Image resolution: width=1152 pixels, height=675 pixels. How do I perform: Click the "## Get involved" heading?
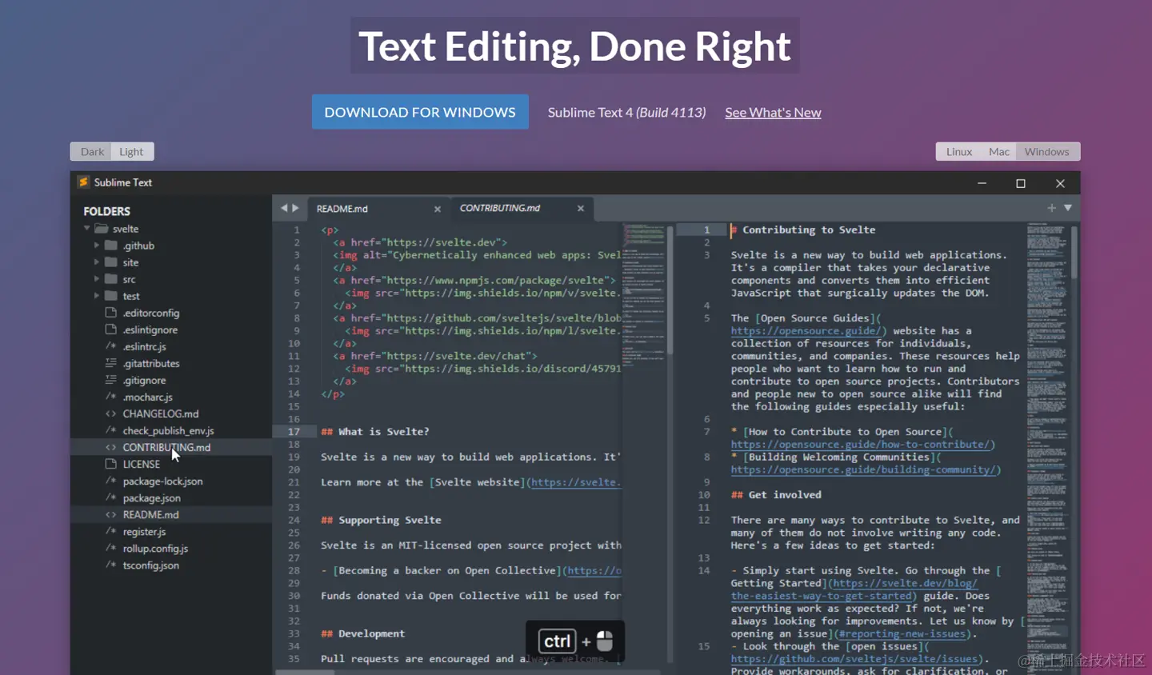(776, 495)
